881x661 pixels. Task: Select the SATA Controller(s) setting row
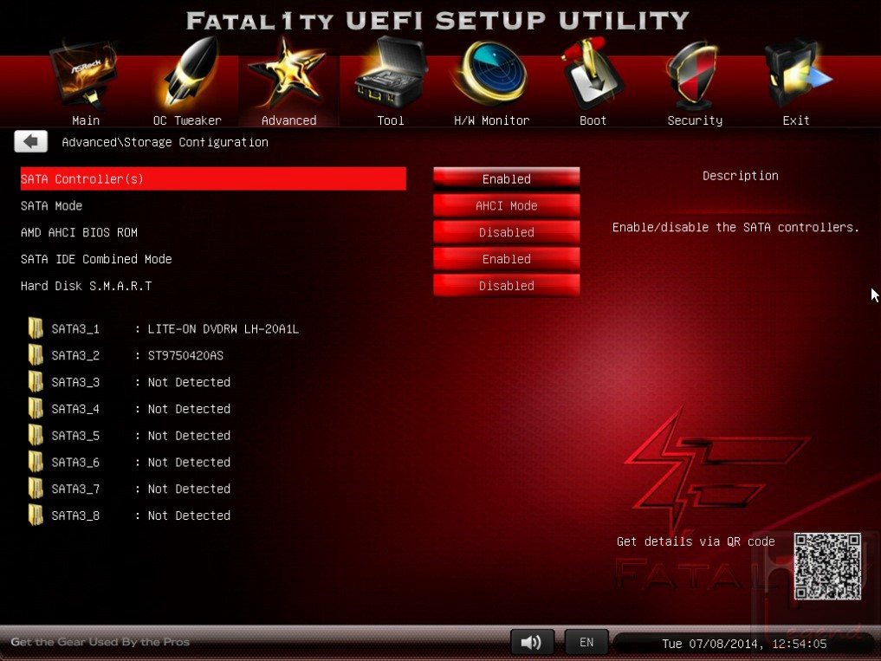coord(213,178)
